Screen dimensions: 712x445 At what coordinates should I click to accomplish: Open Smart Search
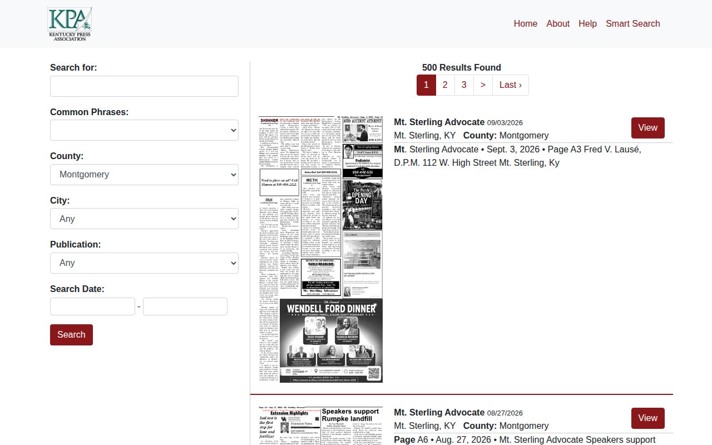tap(633, 23)
